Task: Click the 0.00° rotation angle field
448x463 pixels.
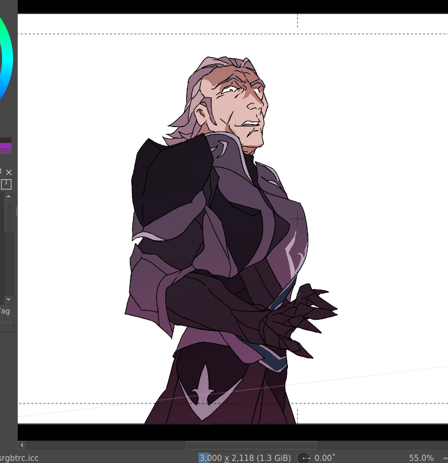Action: pos(325,458)
